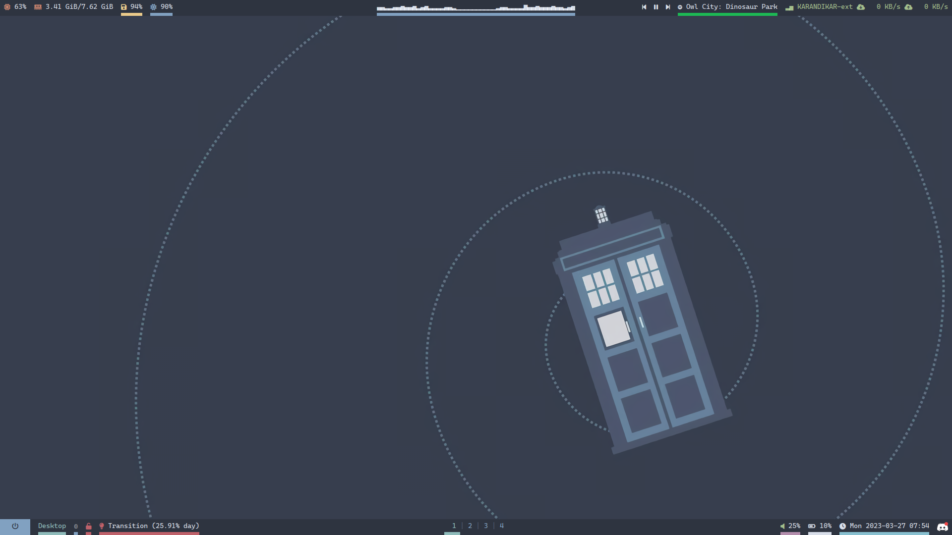This screenshot has width=952, height=535.
Task: Click the 63% CPU usage value
Action: pos(20,7)
